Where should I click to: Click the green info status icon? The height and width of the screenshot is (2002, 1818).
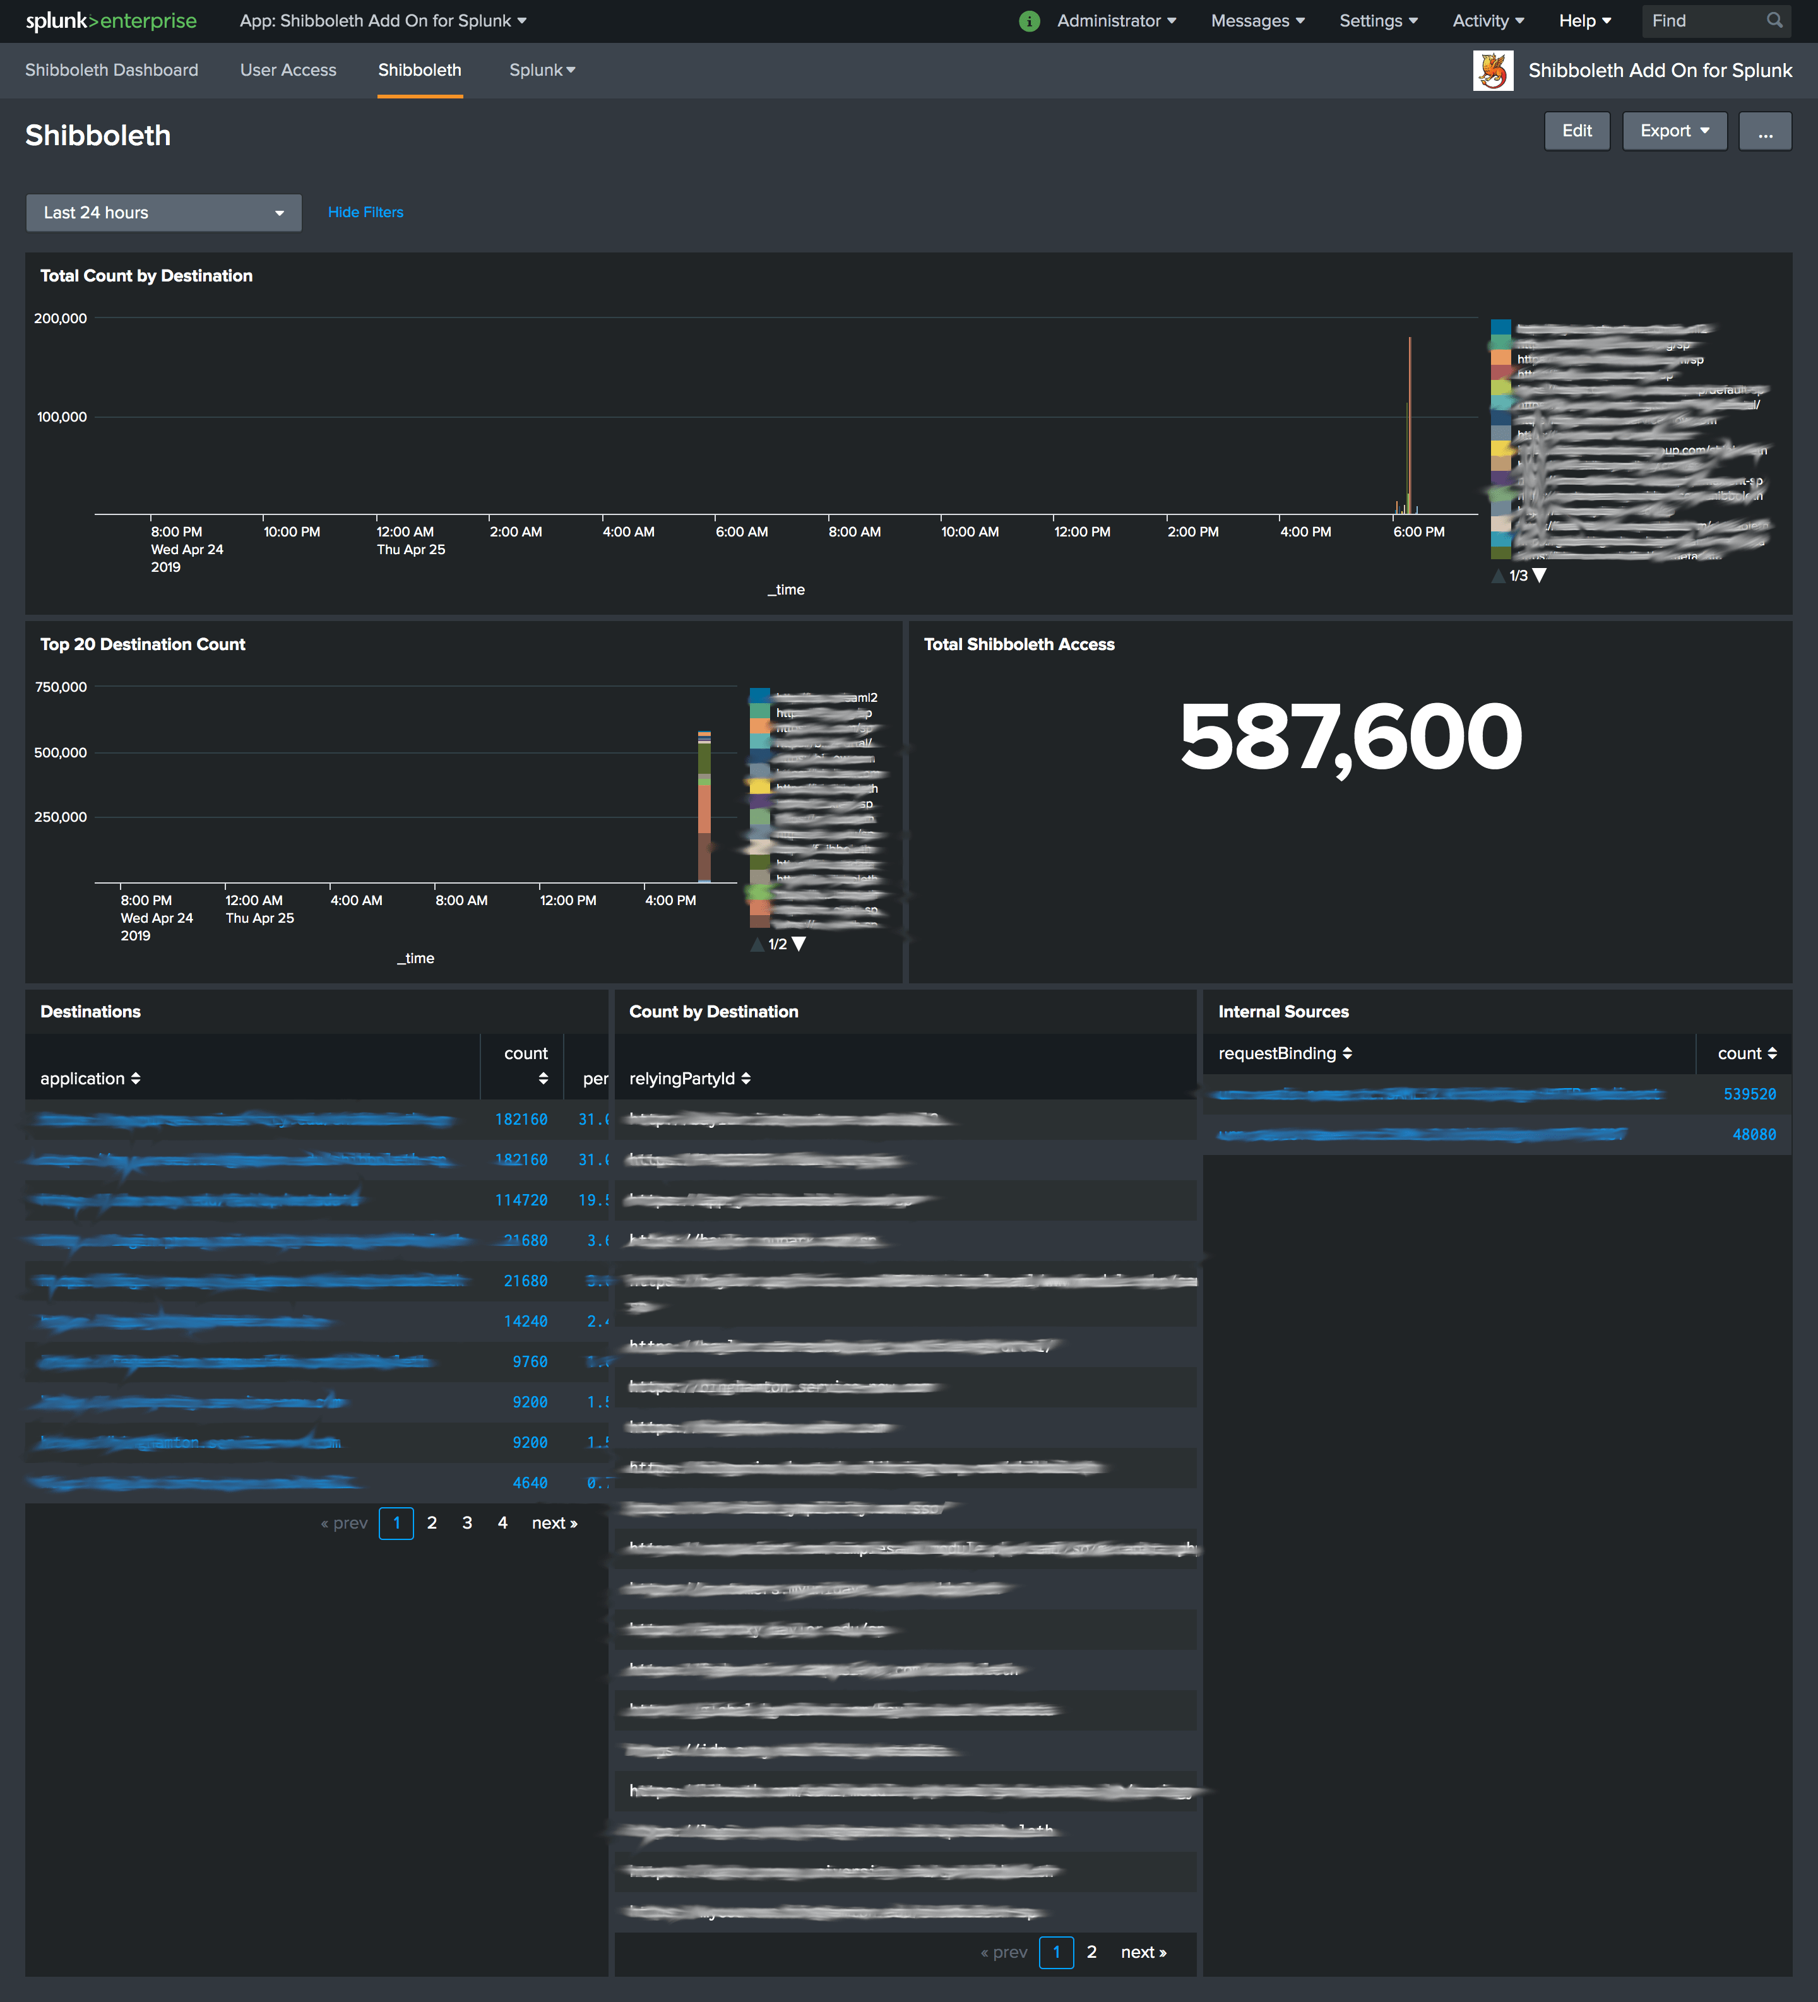[1029, 21]
